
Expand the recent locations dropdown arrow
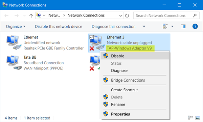tap(24, 16)
